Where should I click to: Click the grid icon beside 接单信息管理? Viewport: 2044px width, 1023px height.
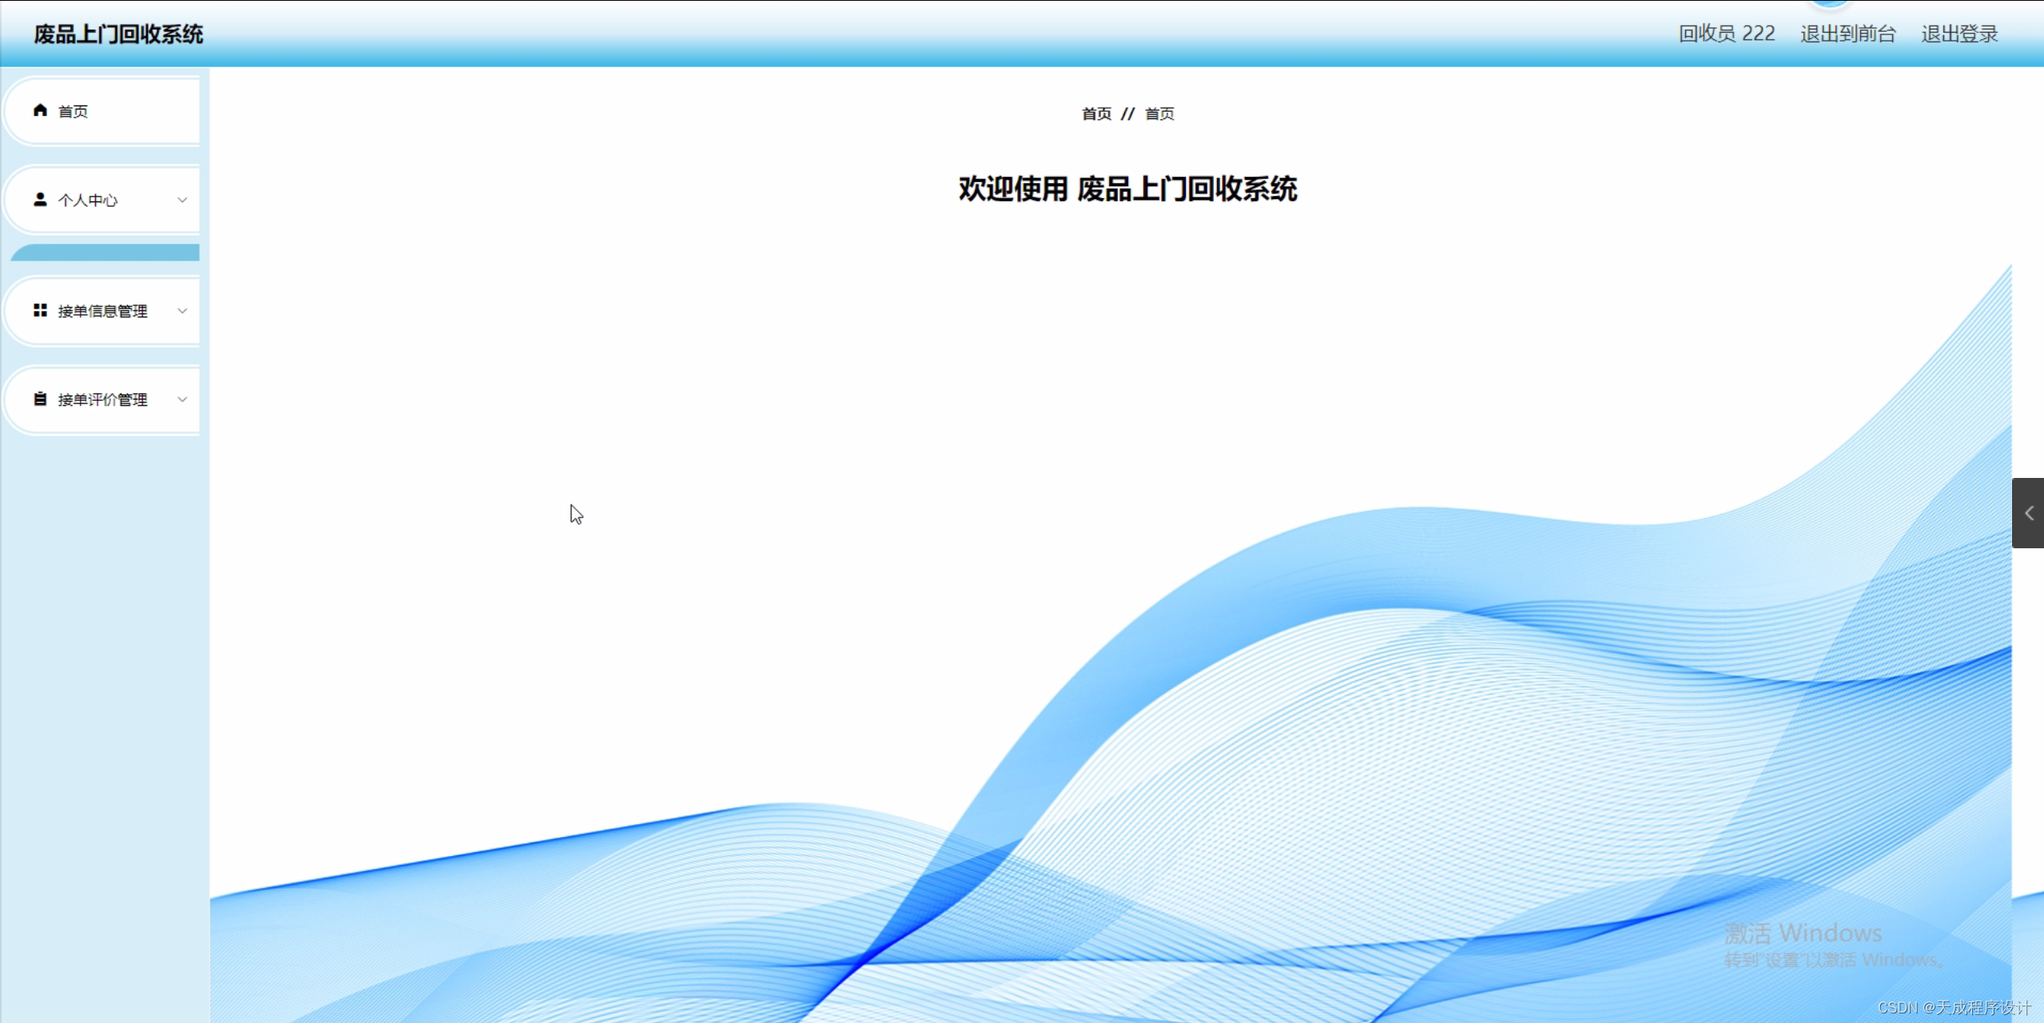coord(40,310)
